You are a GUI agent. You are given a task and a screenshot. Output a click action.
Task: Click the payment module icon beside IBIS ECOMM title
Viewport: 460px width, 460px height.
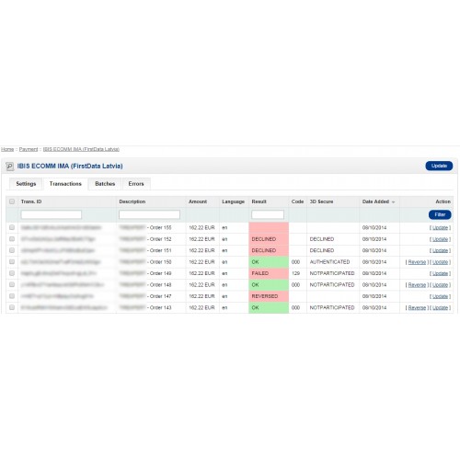point(10,167)
